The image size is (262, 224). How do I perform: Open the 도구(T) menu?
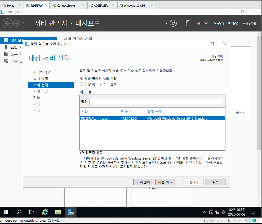[219, 24]
